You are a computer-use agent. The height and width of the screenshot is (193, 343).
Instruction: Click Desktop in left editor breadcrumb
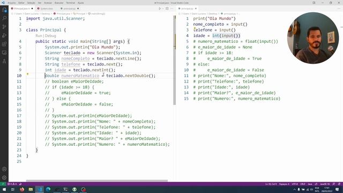tap(46, 13)
